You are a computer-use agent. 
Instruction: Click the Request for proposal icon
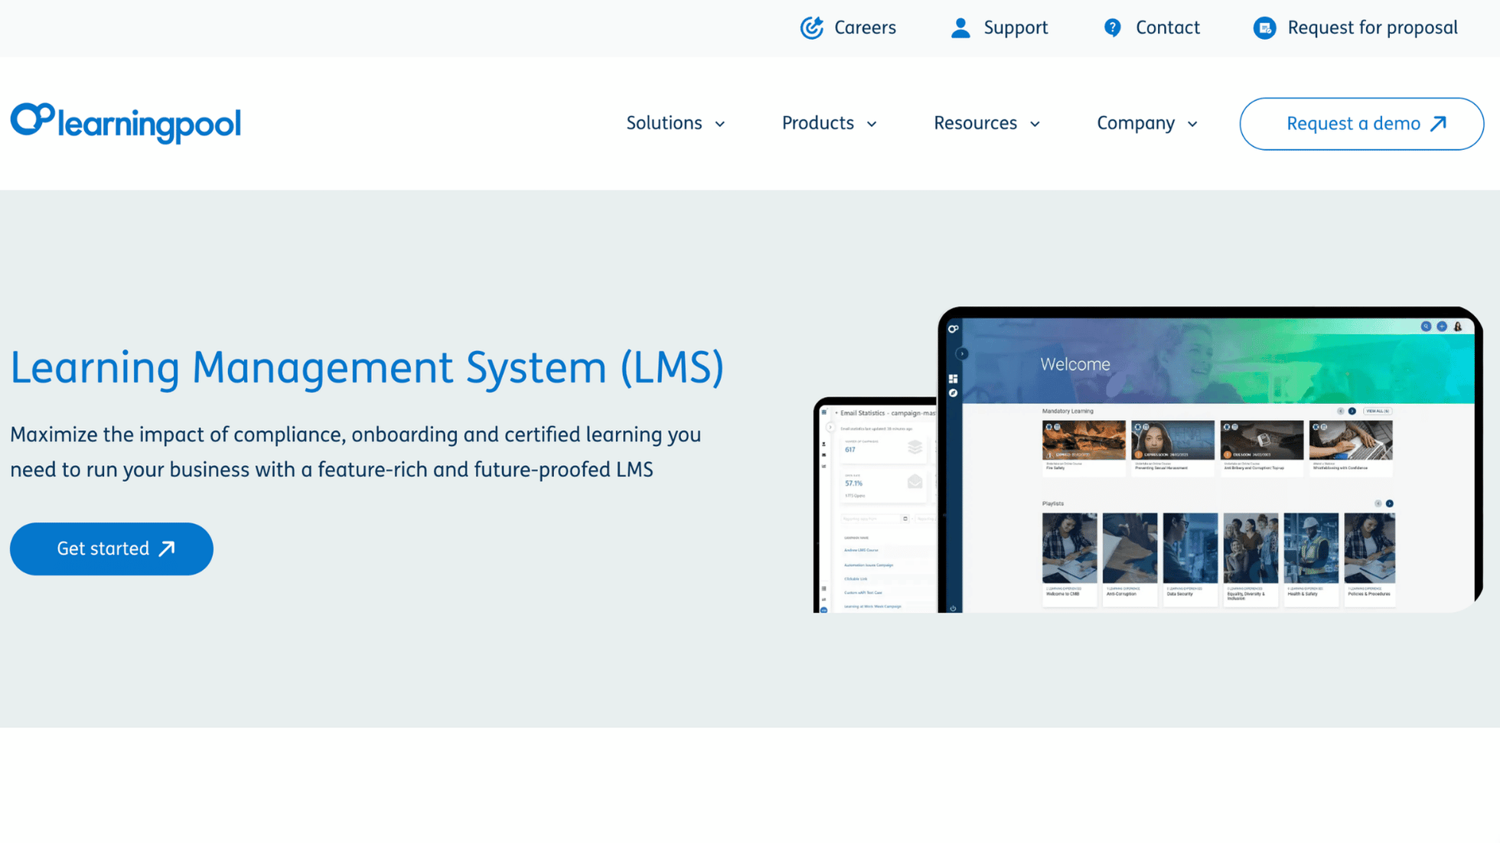(x=1264, y=28)
